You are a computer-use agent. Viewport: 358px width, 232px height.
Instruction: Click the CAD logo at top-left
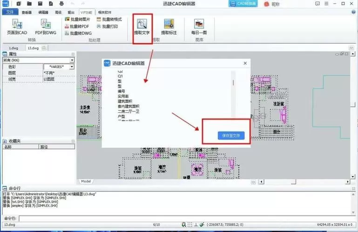[x=5, y=4]
